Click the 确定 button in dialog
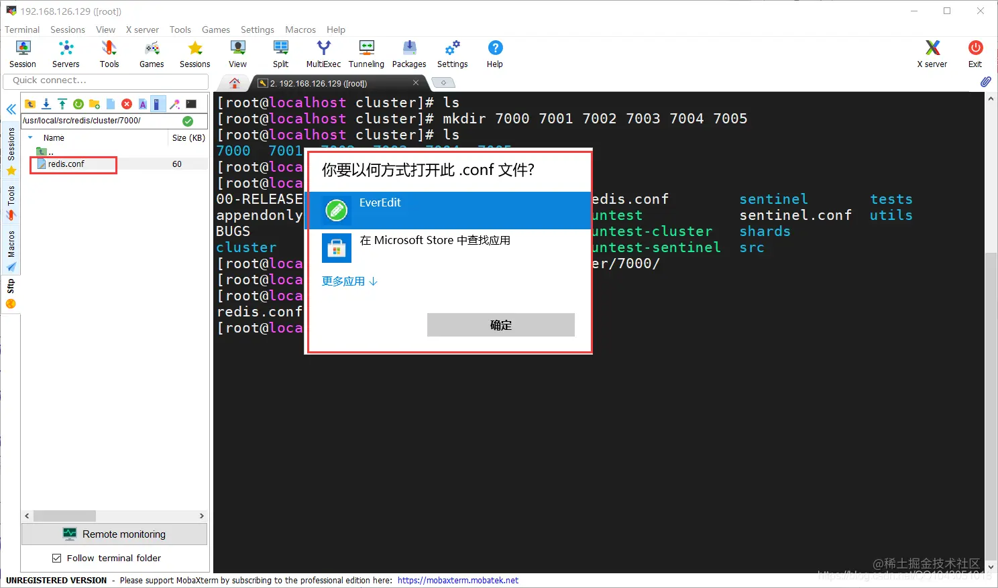This screenshot has width=998, height=588. pos(501,325)
